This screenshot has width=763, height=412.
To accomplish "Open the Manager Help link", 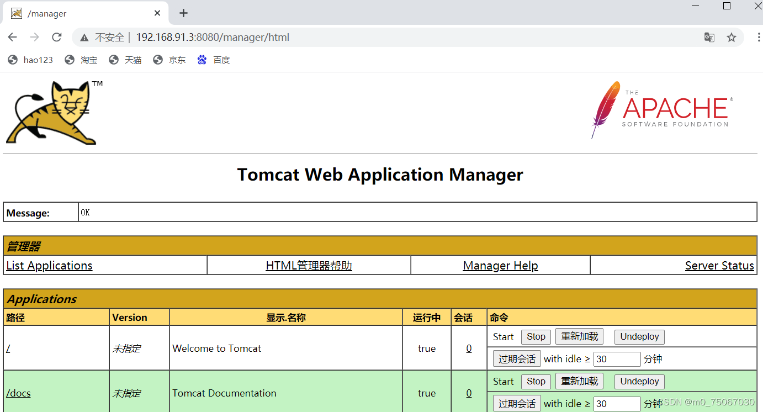I will [500, 266].
